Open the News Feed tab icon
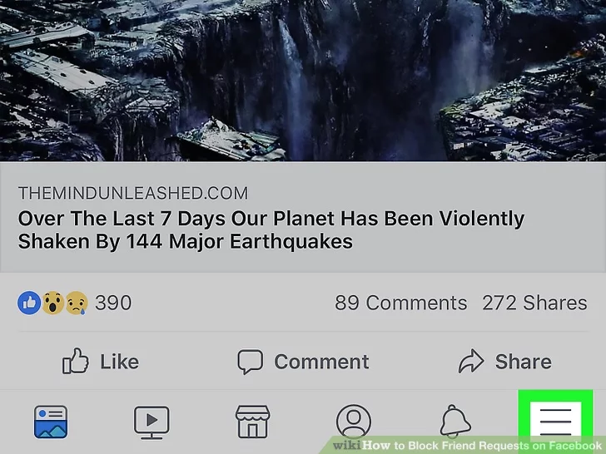Screen dimensions: 606x454 pos(51,422)
